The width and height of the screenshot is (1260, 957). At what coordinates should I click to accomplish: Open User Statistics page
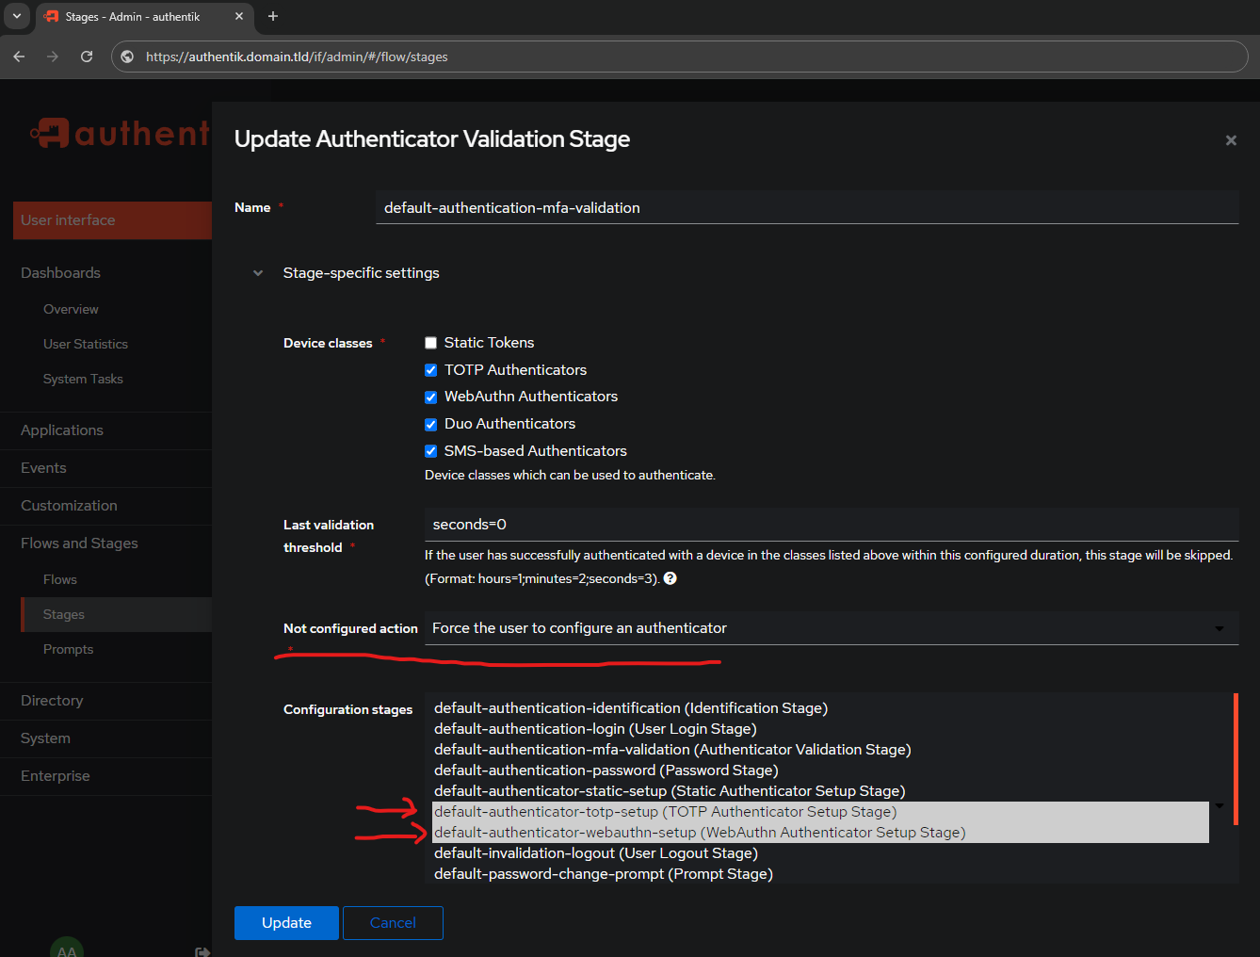tap(86, 344)
